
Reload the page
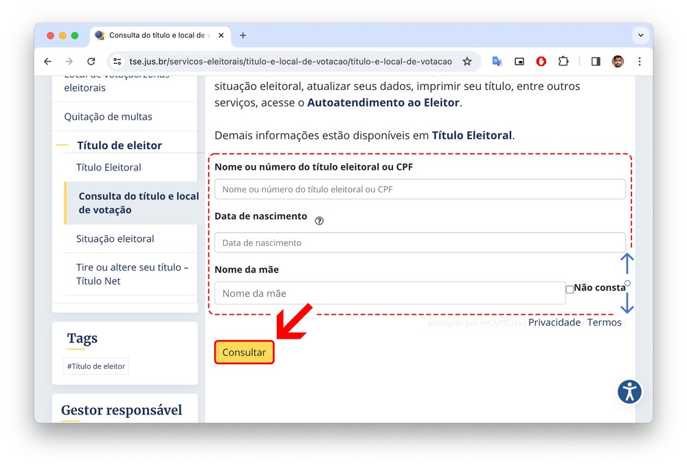(91, 62)
